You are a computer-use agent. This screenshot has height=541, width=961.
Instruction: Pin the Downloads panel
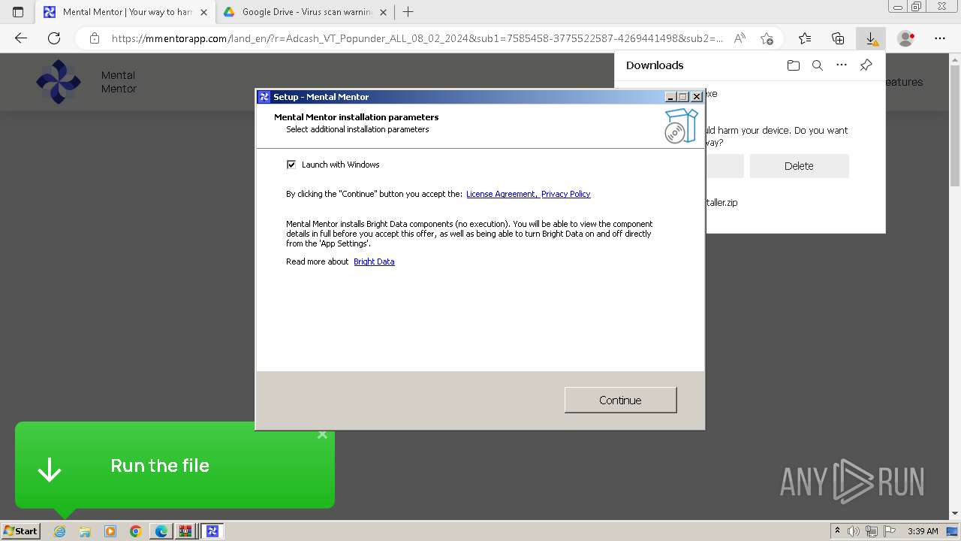pyautogui.click(x=866, y=65)
